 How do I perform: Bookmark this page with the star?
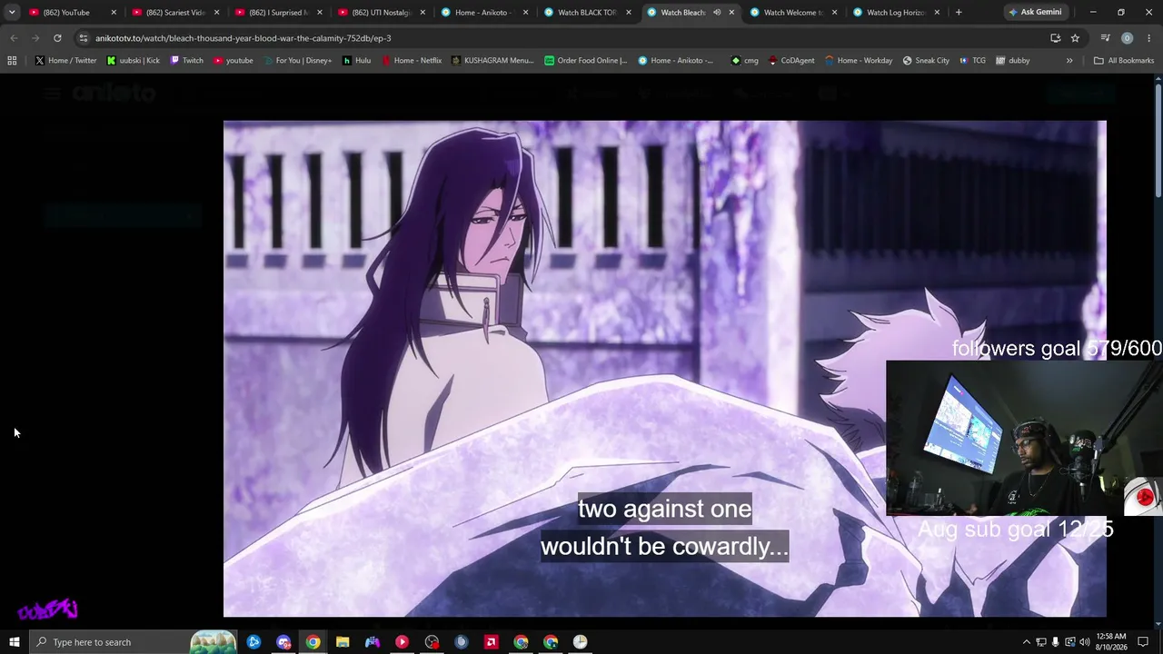tap(1075, 38)
